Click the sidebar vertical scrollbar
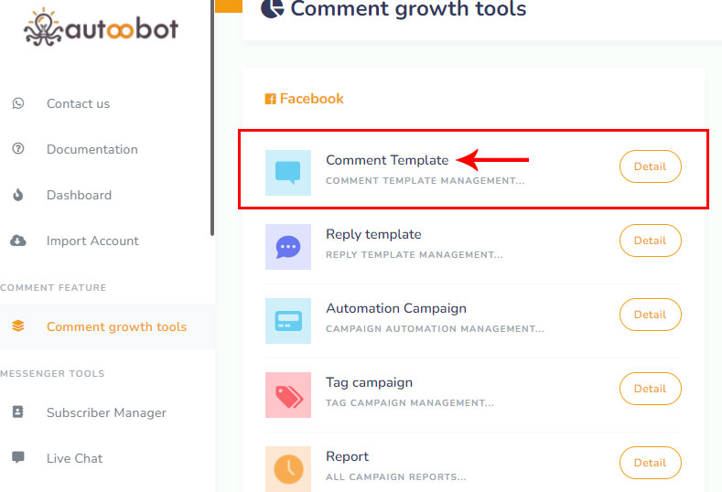 tap(212, 119)
